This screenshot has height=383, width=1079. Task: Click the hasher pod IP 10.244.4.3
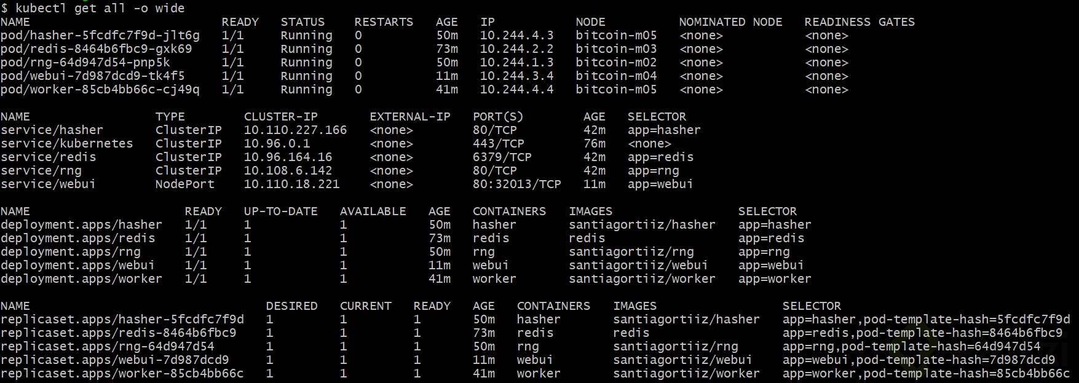[516, 36]
